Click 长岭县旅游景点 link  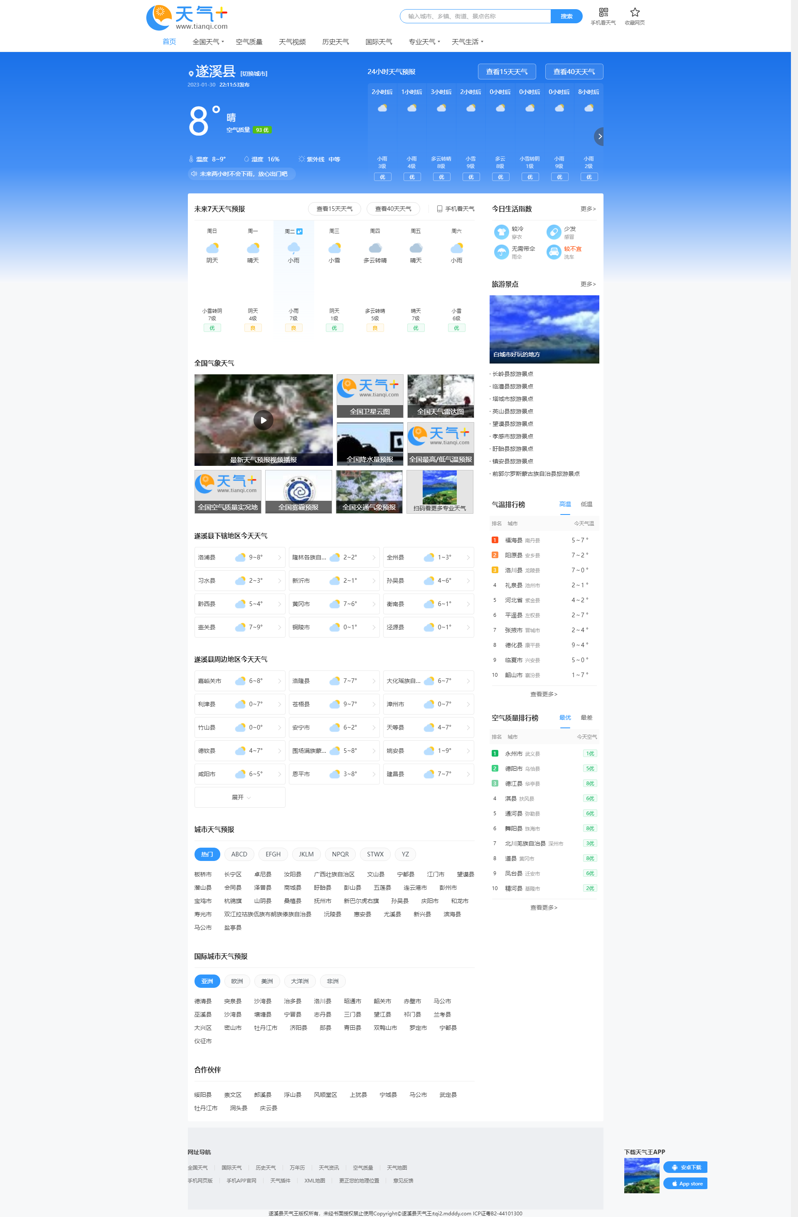[512, 374]
